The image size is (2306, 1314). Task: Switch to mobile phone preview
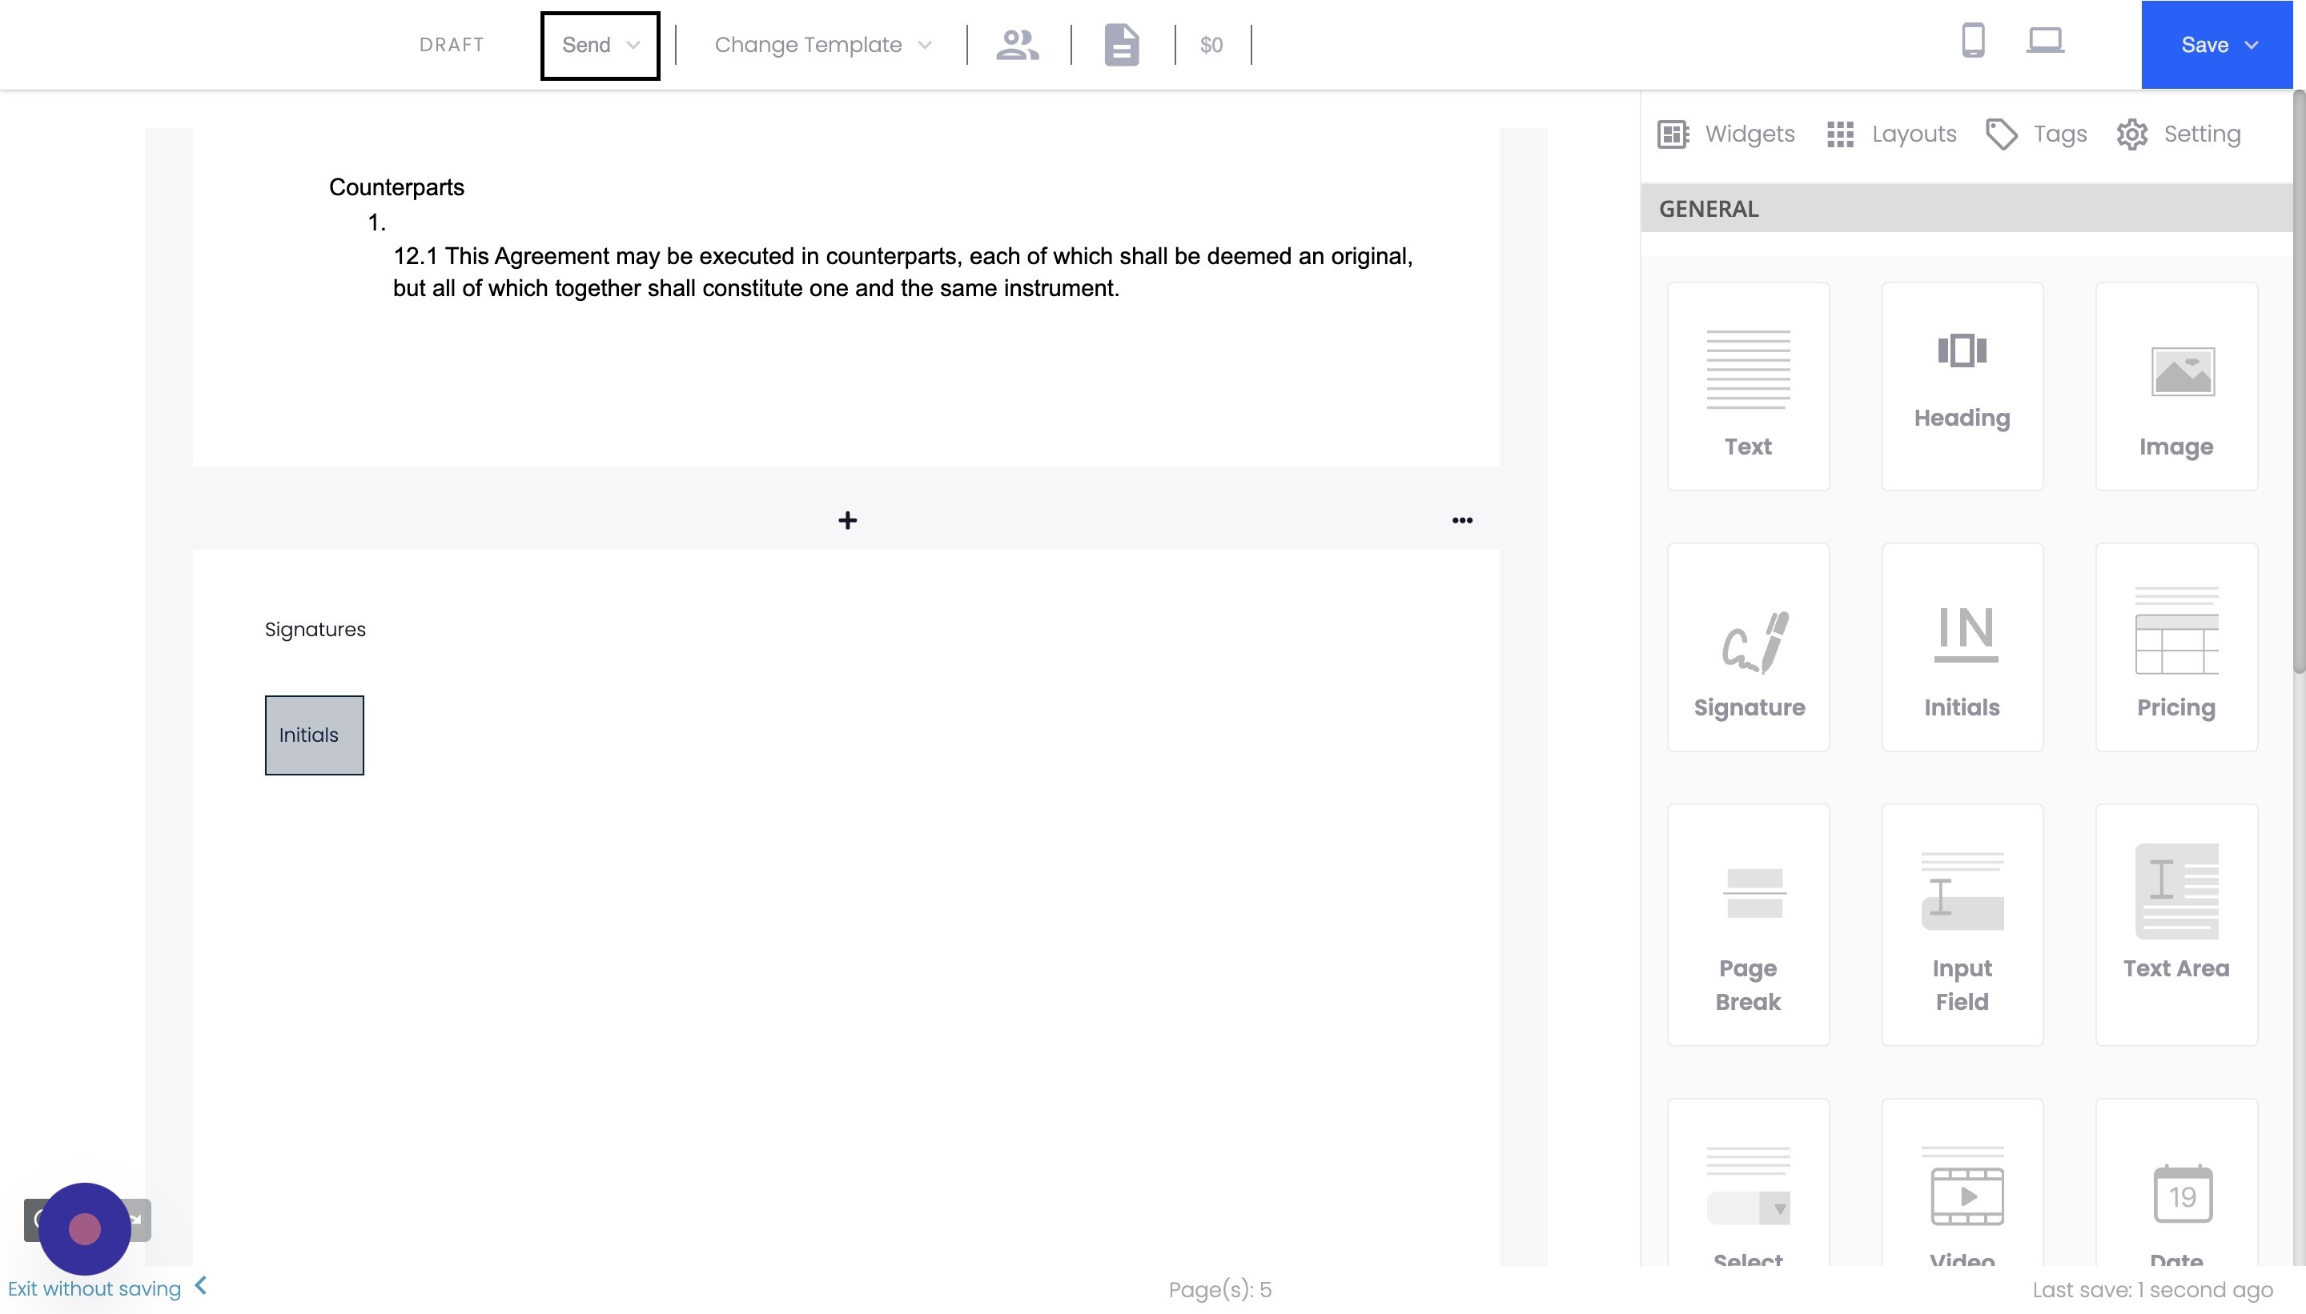point(1973,42)
